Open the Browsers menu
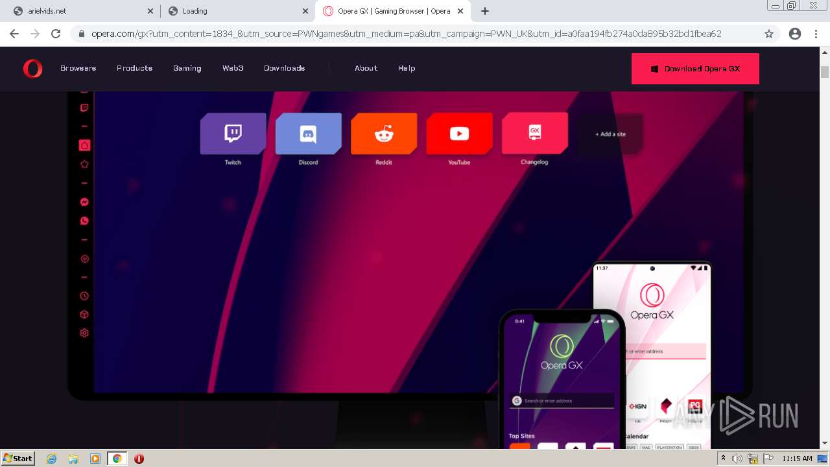The image size is (830, 467). pos(78,68)
